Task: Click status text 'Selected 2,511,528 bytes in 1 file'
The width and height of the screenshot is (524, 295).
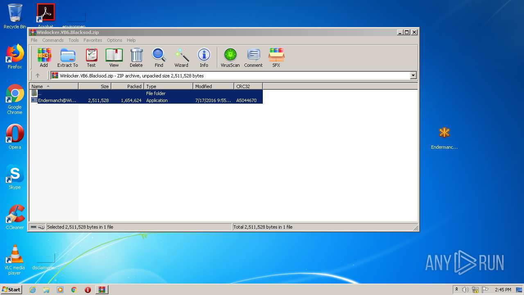Action: [x=80, y=227]
